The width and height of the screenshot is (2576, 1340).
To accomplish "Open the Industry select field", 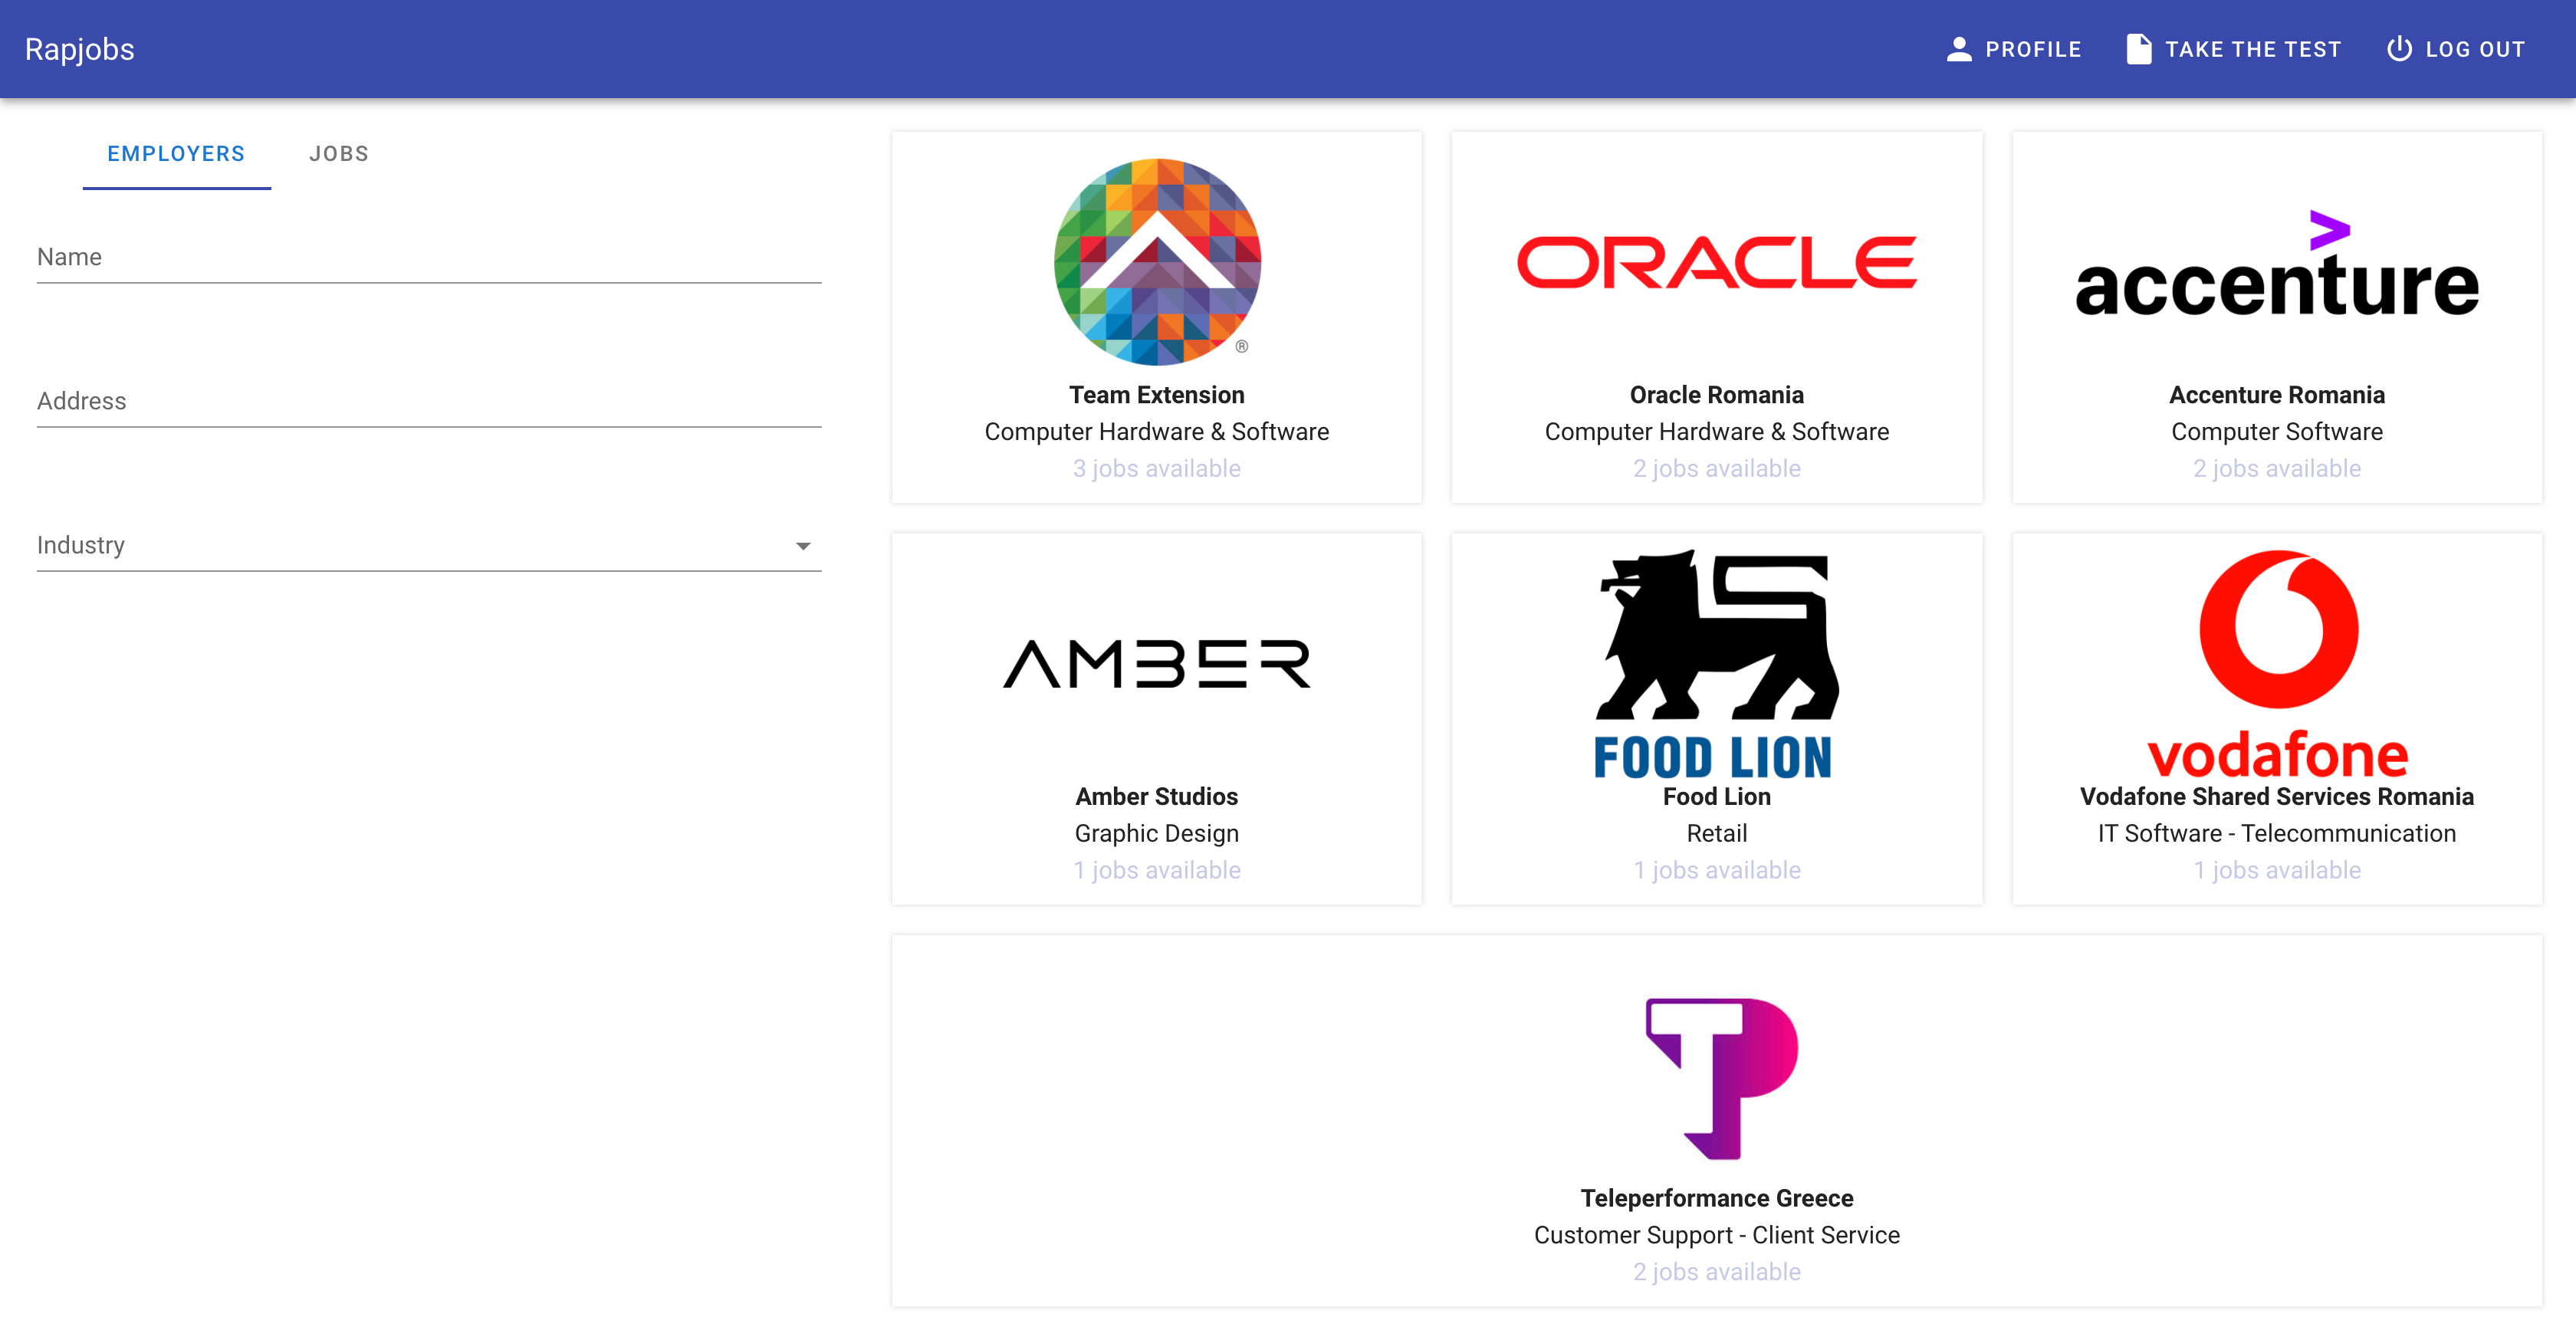I will click(410, 546).
